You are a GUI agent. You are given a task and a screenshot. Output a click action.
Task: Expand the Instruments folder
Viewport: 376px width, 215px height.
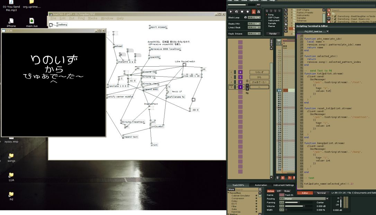point(292,15)
